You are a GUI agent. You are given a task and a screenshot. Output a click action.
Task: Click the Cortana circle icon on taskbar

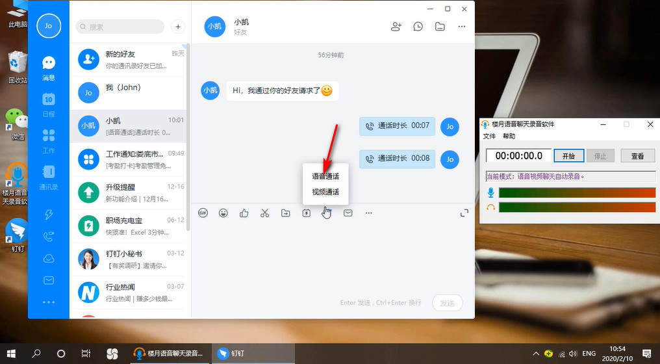click(x=61, y=354)
